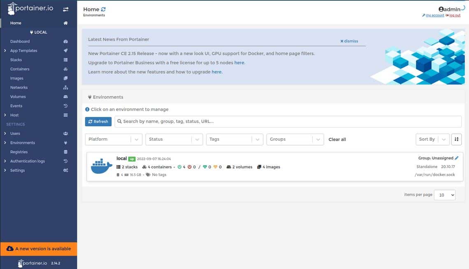
Task: Click the Host grid icon
Action: (65, 115)
